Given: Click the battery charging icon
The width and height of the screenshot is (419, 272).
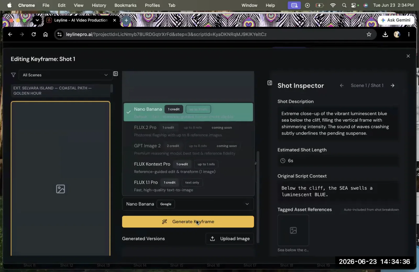Looking at the screenshot, I should pyautogui.click(x=319, y=5).
